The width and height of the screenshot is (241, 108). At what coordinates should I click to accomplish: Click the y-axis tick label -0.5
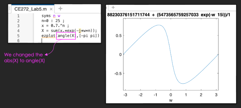point(118,73)
